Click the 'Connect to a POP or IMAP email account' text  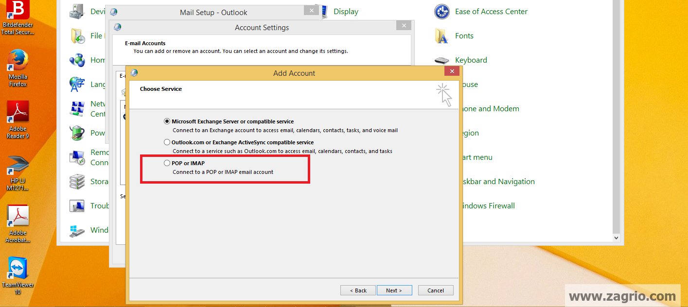pyautogui.click(x=223, y=172)
